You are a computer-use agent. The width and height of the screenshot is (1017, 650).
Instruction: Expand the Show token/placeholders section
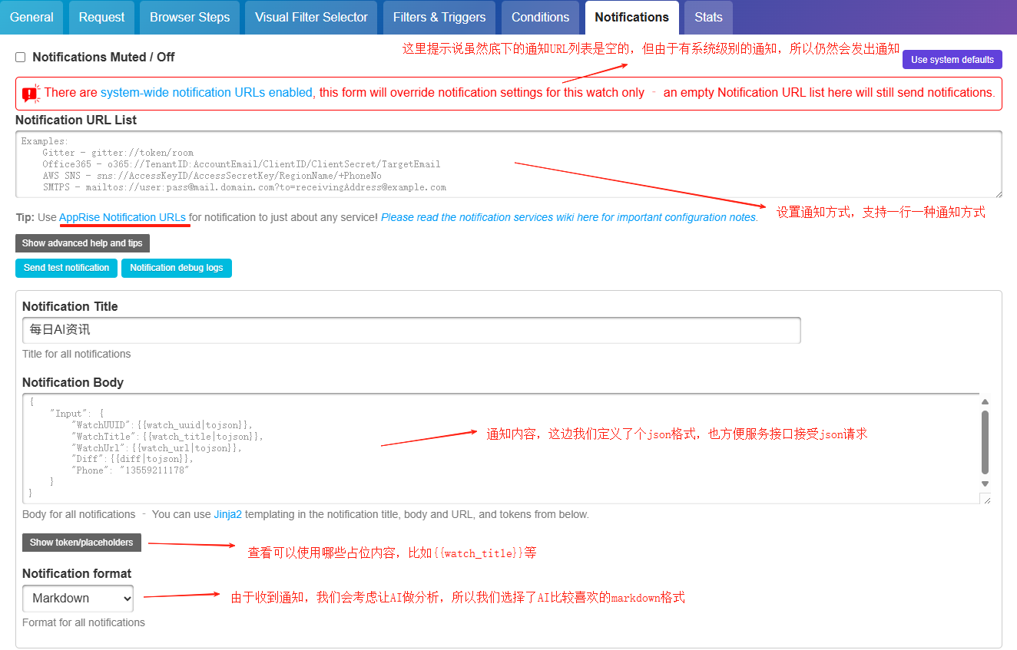pyautogui.click(x=81, y=543)
